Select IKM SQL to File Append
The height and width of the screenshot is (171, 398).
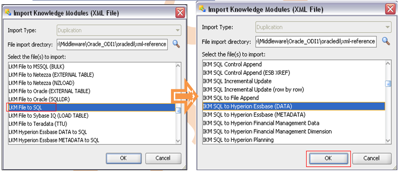(294, 98)
